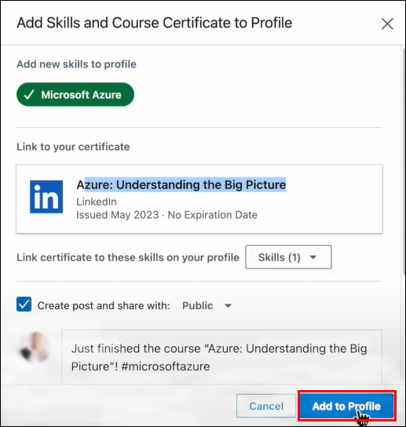406x427 pixels.
Task: Click inside the post text box
Action: 221,356
